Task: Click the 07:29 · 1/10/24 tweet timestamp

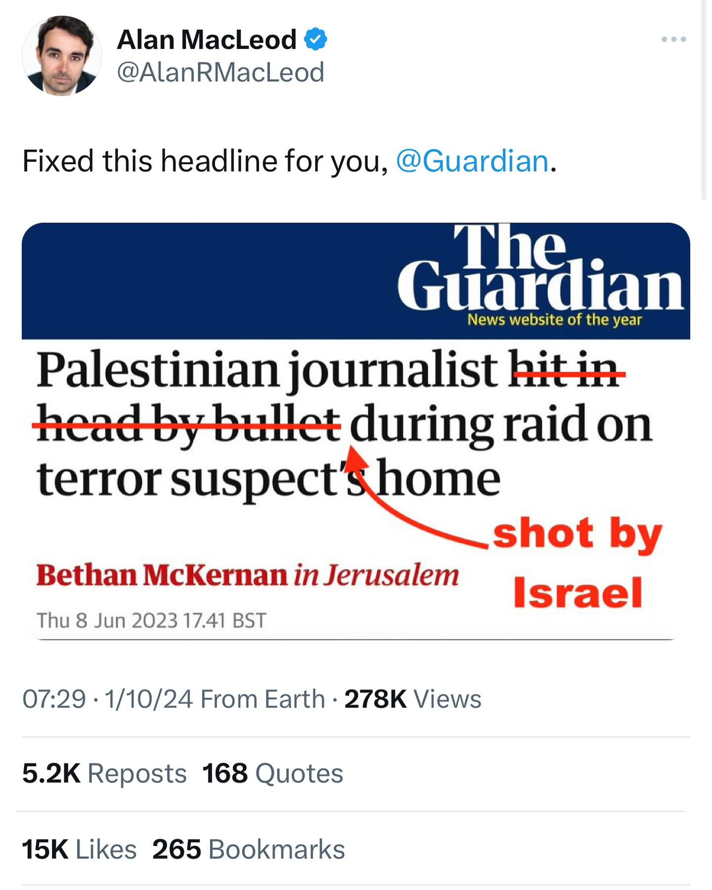Action: (x=107, y=699)
